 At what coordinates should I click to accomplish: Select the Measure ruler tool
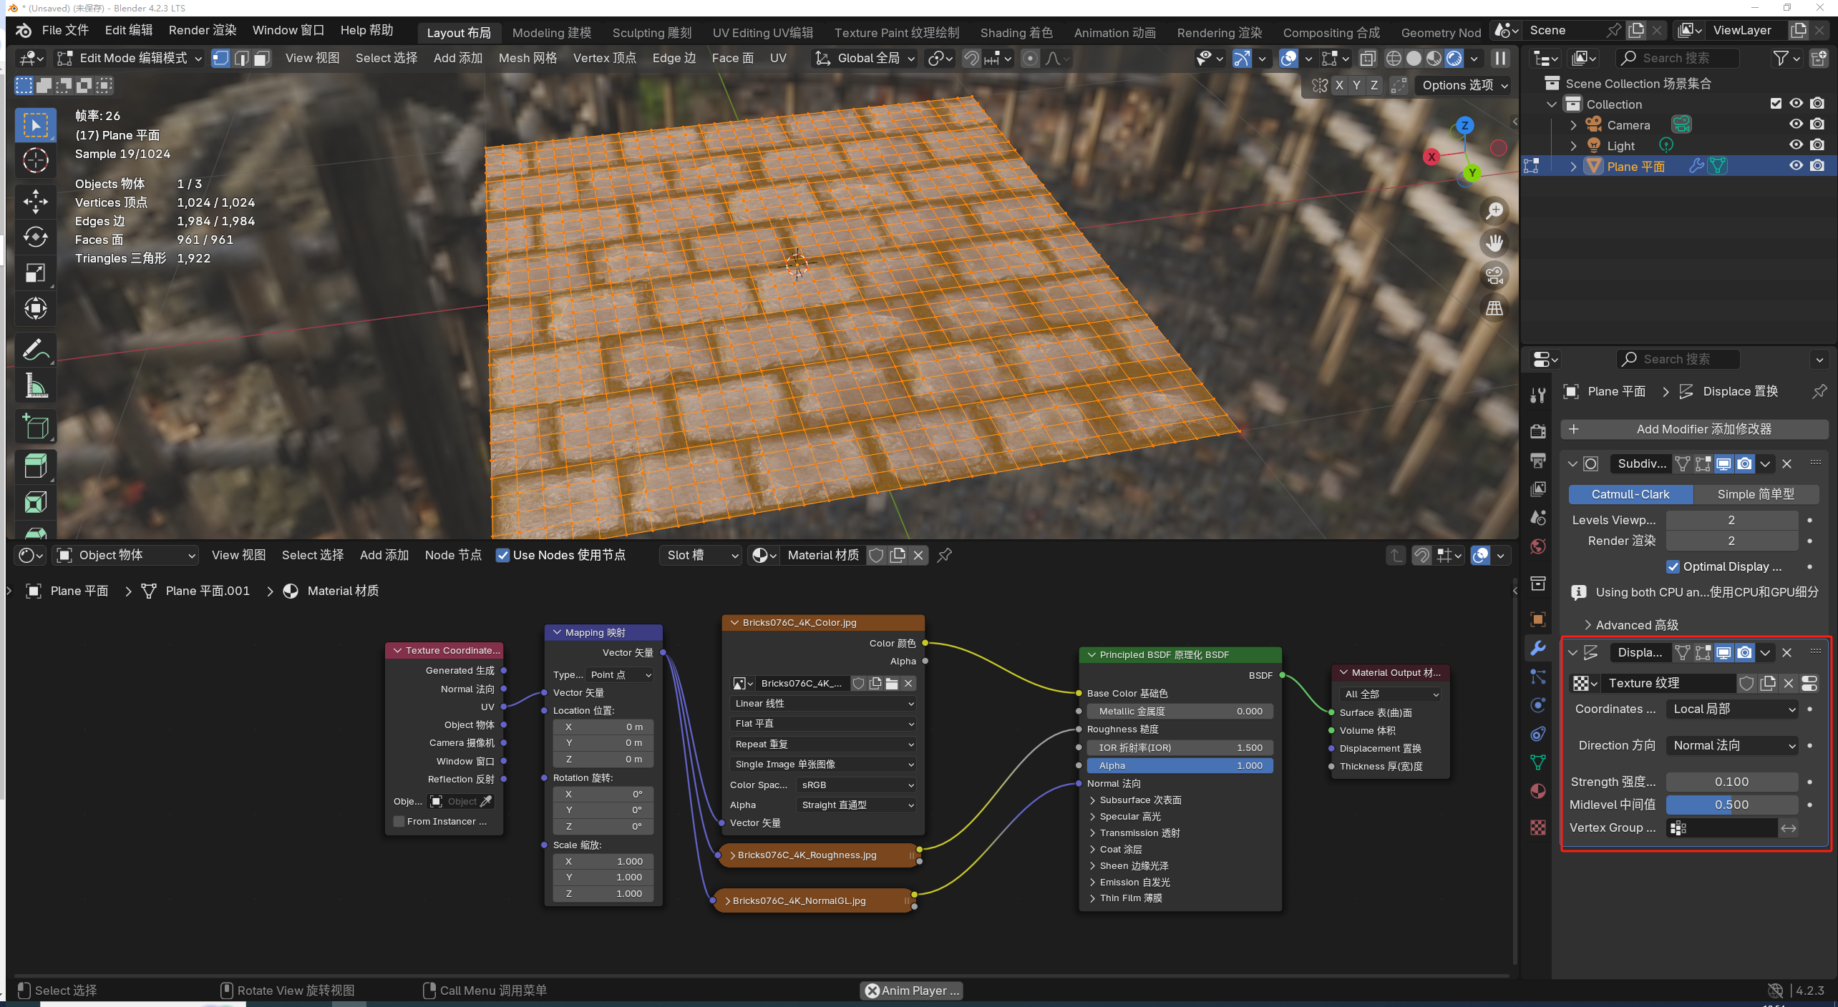(35, 386)
